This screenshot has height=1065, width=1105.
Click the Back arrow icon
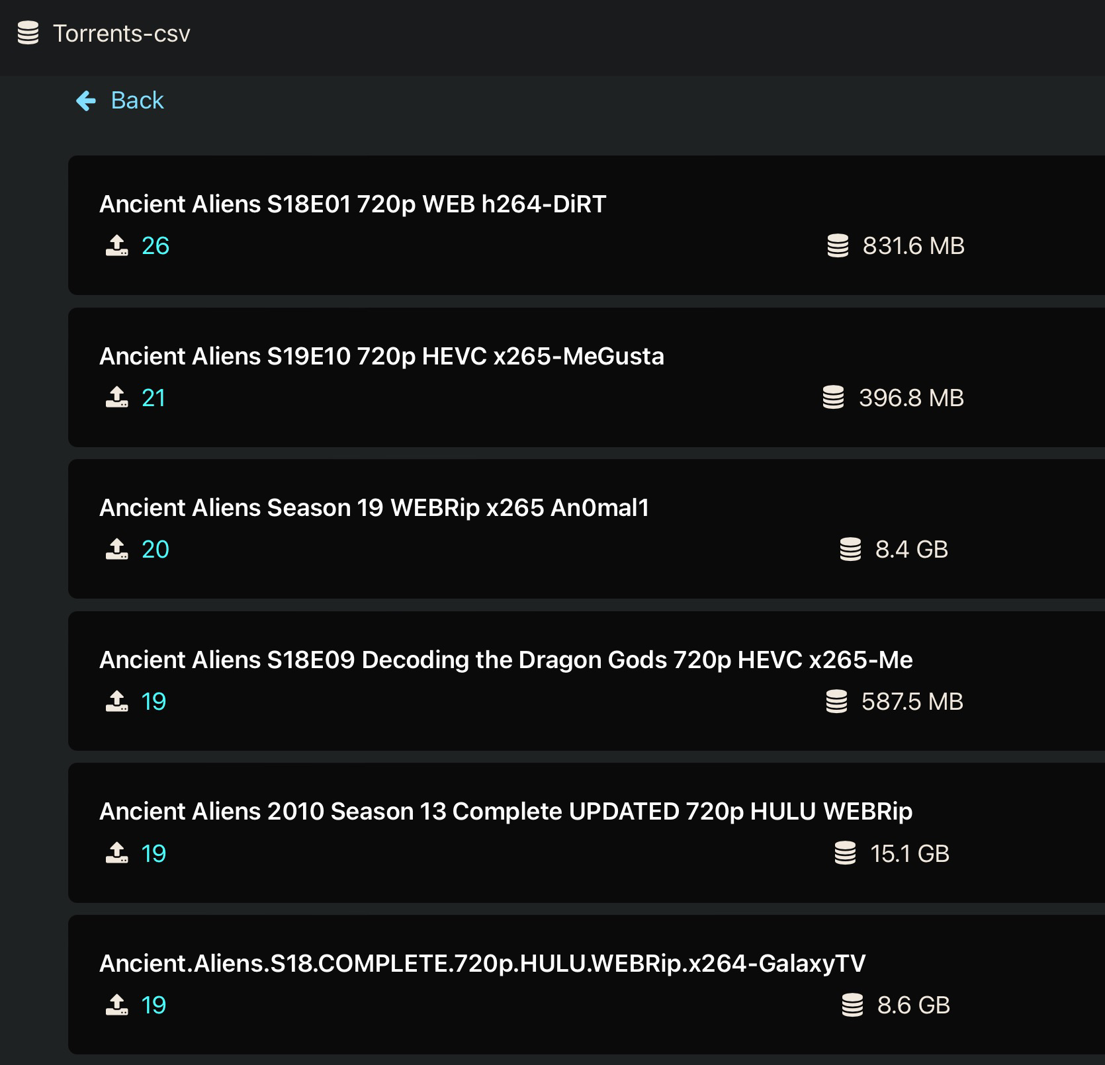coord(86,101)
